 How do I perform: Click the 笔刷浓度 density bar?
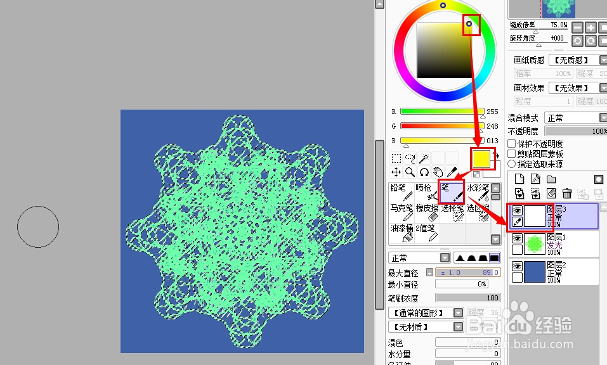pos(468,297)
